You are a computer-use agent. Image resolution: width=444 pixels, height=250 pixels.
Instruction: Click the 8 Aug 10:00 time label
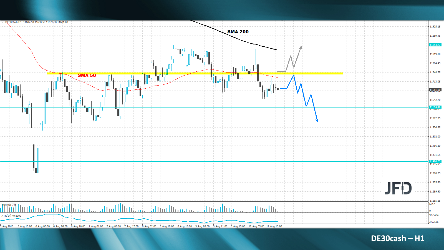pos(167,226)
